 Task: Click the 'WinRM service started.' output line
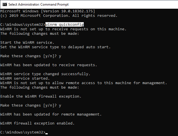(25, 78)
